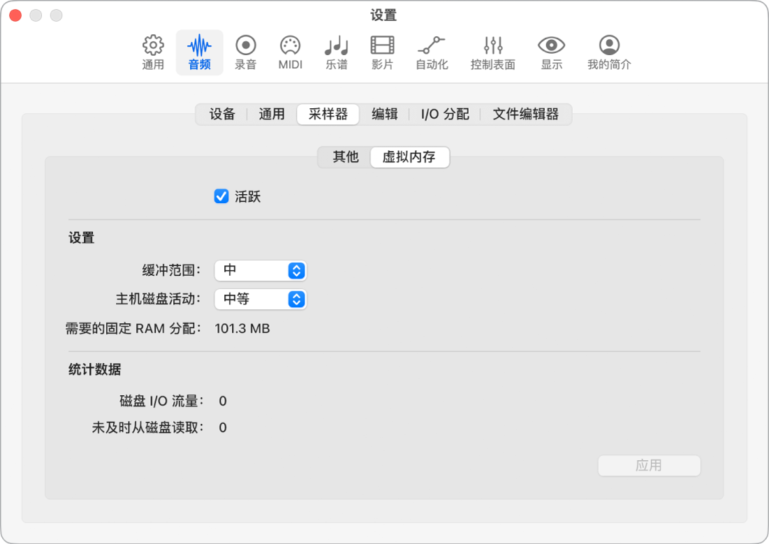Switch to the I/O 分配 tab
769x544 pixels.
tap(445, 115)
